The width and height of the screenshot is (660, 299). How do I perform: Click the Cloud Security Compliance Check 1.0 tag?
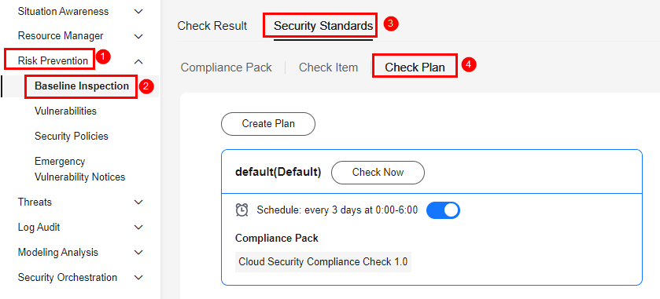323,262
